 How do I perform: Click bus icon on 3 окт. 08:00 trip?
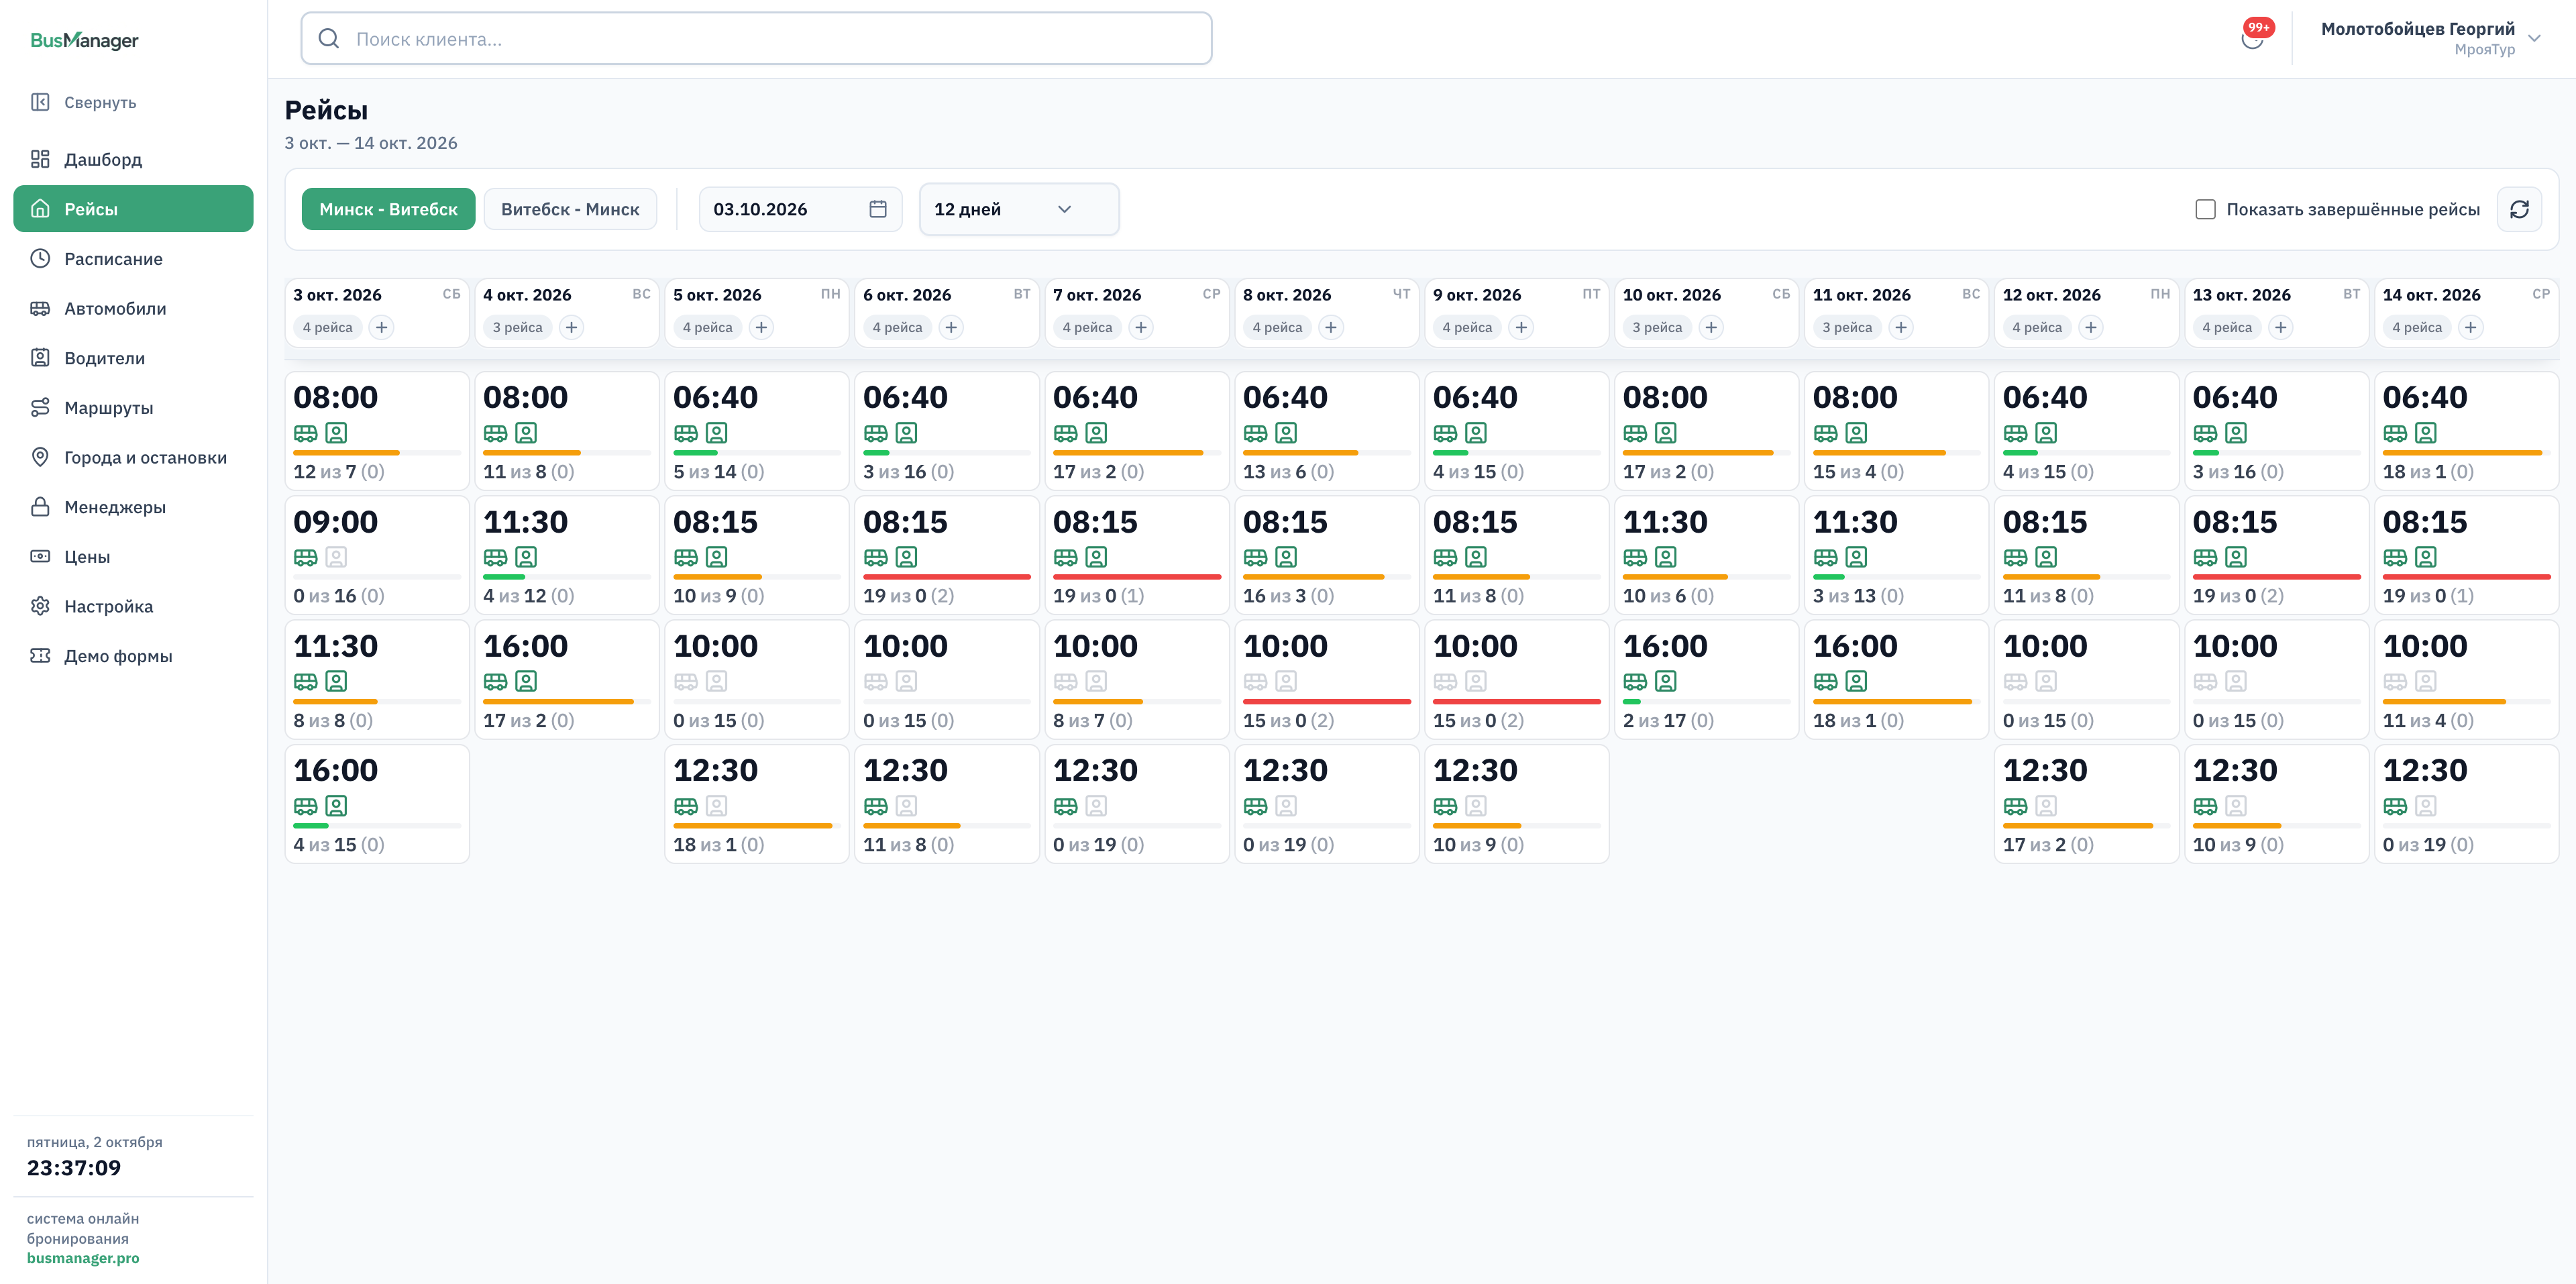click(x=305, y=433)
